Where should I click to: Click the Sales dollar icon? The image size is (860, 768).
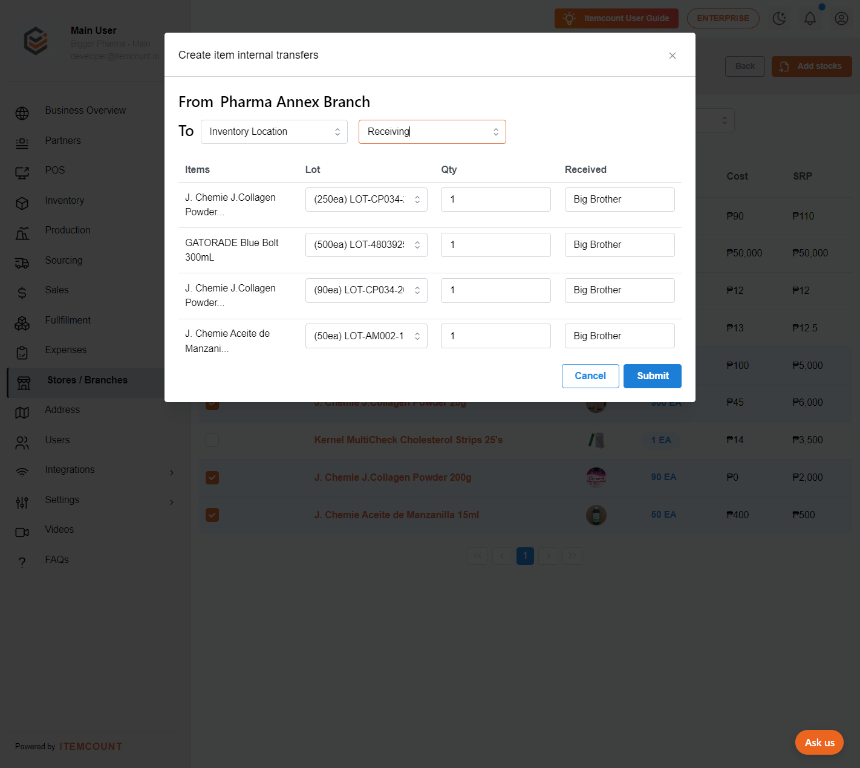pyautogui.click(x=22, y=293)
